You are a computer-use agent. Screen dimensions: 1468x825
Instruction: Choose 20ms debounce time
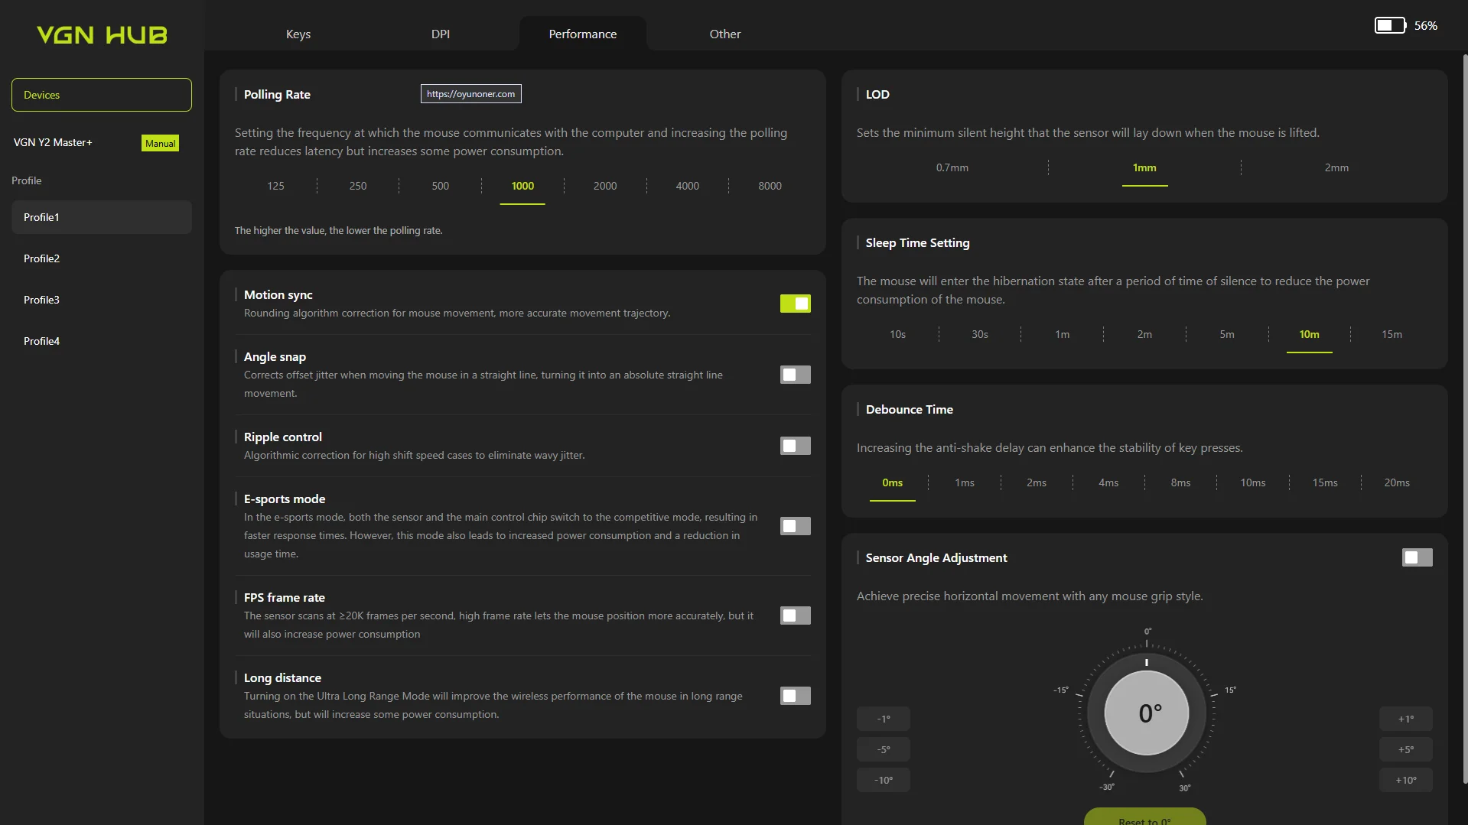point(1397,482)
